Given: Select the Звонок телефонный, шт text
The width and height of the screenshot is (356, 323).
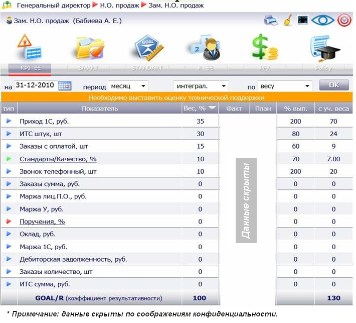Looking at the screenshot, I should (x=58, y=171).
